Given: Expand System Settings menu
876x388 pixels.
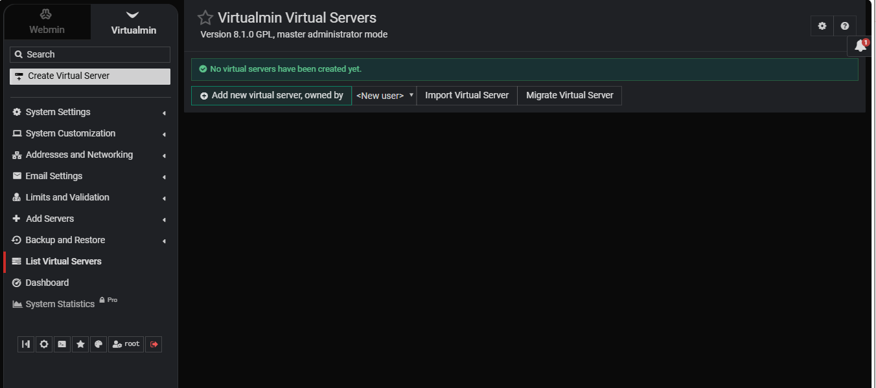Looking at the screenshot, I should 89,112.
